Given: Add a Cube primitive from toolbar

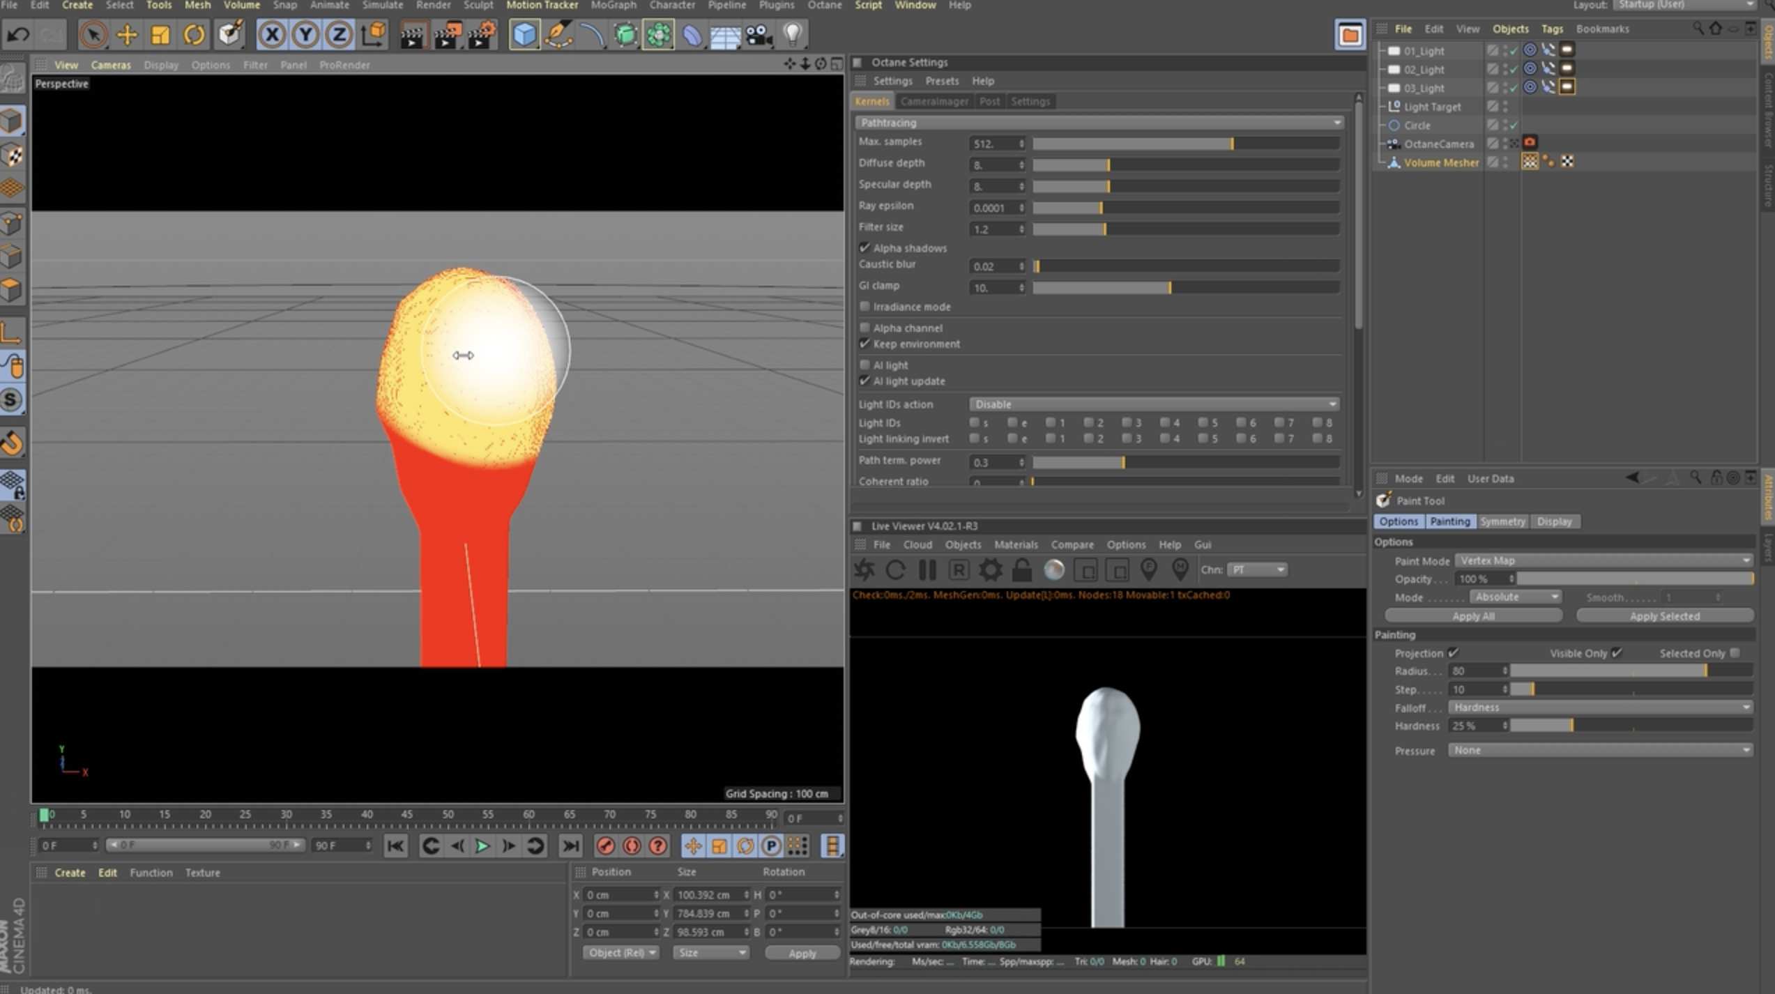Looking at the screenshot, I should (524, 34).
